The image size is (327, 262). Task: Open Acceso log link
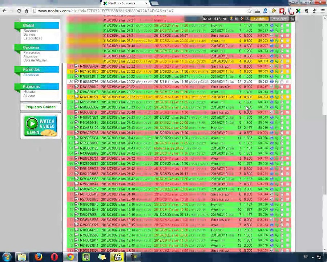[x=29, y=96]
